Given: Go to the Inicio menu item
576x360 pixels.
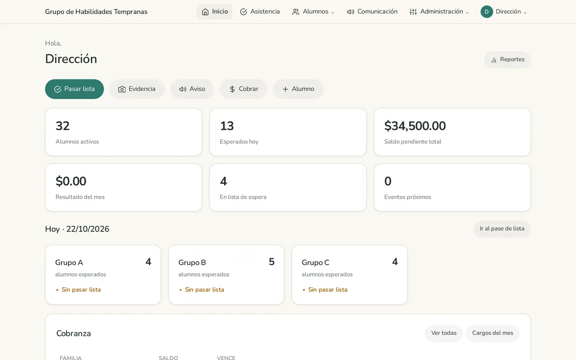Looking at the screenshot, I should point(214,12).
